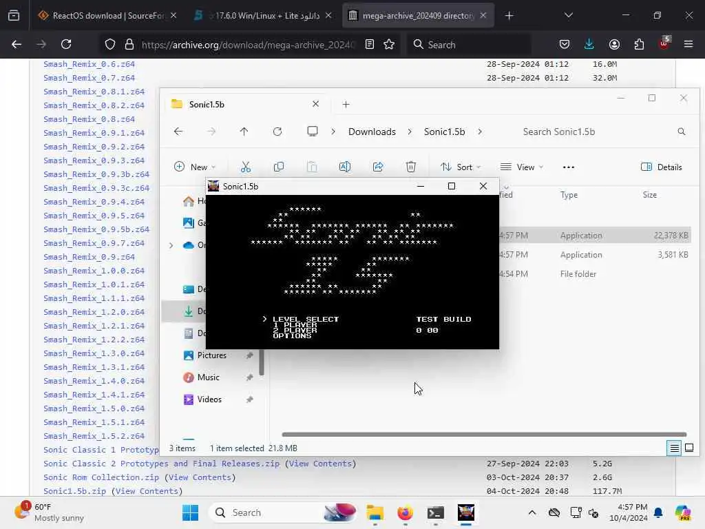Click the Delete trash icon in Explorer
The width and height of the screenshot is (705, 529).
point(411,167)
